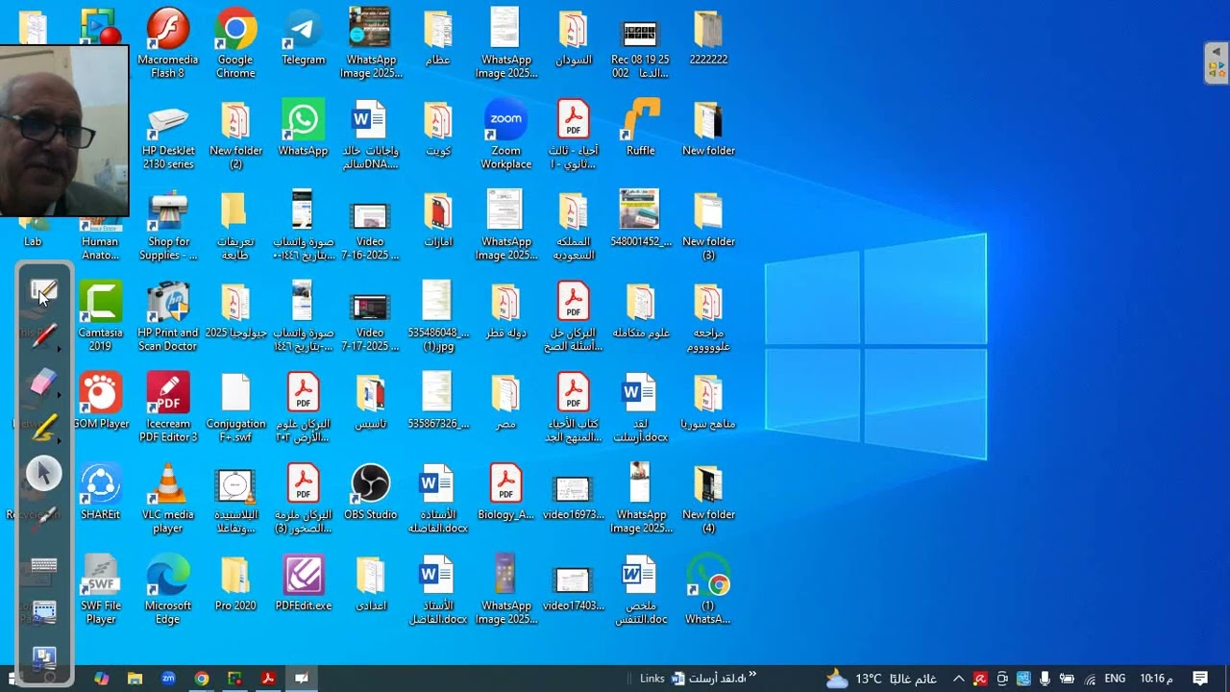Open Ruffle desktop shortcut
This screenshot has height=692, width=1230.
[640, 128]
